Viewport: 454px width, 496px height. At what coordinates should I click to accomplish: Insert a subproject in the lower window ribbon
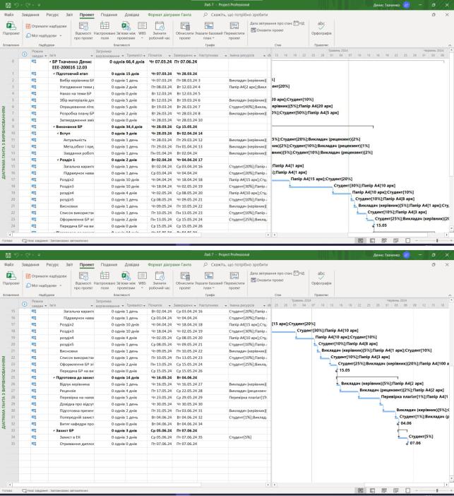pyautogui.click(x=11, y=278)
